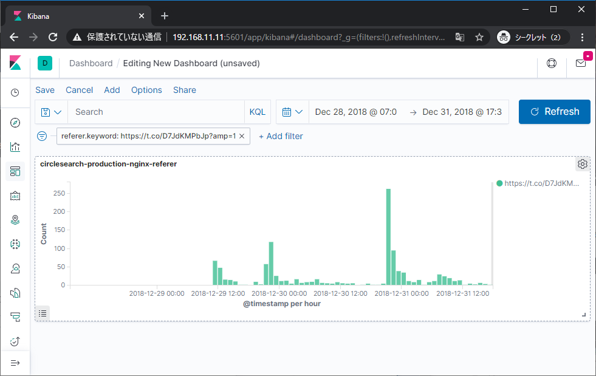Switch query language via KQL button
This screenshot has width=596, height=376.
258,112
